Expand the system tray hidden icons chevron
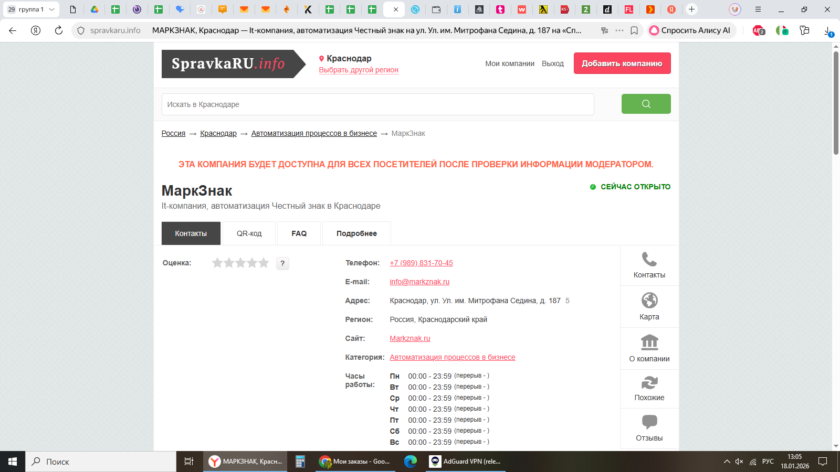Viewport: 840px width, 472px height. [727, 462]
